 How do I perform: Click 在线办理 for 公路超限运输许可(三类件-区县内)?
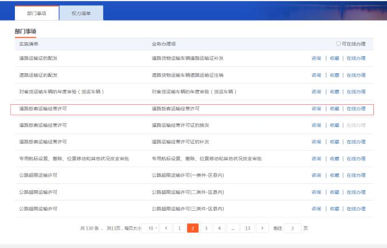click(x=356, y=208)
